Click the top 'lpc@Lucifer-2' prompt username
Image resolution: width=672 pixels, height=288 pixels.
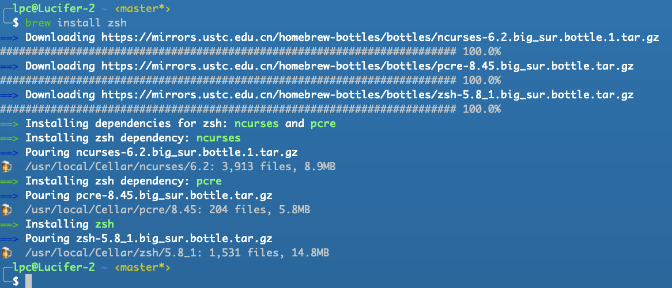tap(54, 8)
